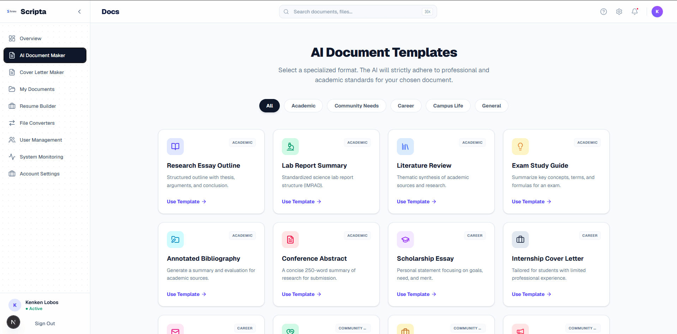Image resolution: width=677 pixels, height=334 pixels.
Task: Click the Conference Abstract title
Action: click(x=314, y=259)
